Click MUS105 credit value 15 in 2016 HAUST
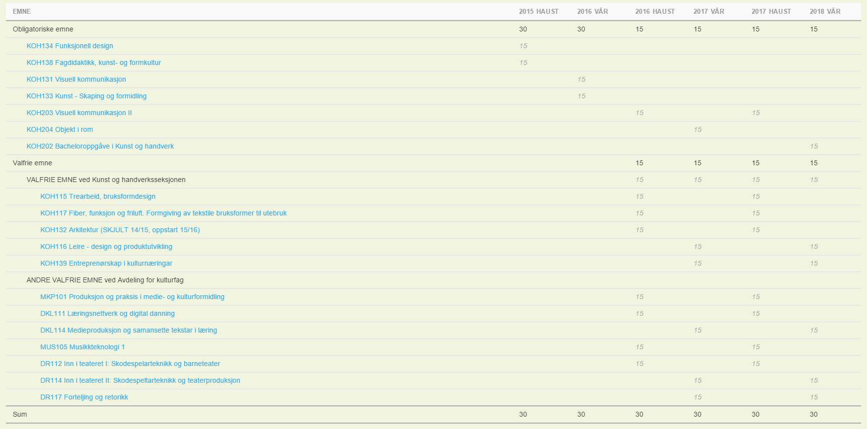The height and width of the screenshot is (429, 867). pos(639,347)
